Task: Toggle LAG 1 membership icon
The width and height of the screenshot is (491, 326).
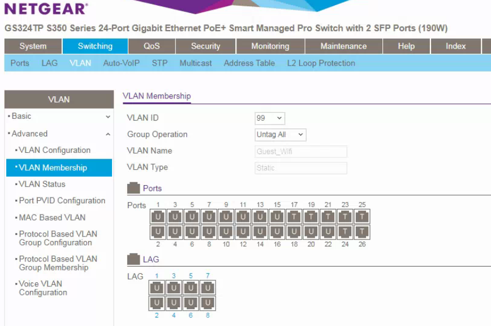Action: 157,288
